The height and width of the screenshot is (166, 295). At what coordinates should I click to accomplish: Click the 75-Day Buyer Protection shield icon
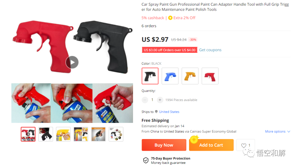146,160
